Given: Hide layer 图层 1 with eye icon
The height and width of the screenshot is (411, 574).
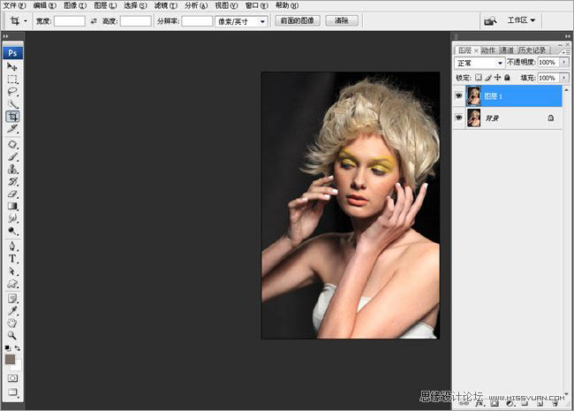Looking at the screenshot, I should tap(458, 95).
